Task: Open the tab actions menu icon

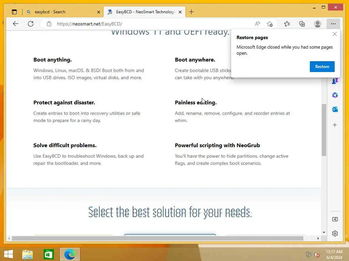Action: click(14, 12)
